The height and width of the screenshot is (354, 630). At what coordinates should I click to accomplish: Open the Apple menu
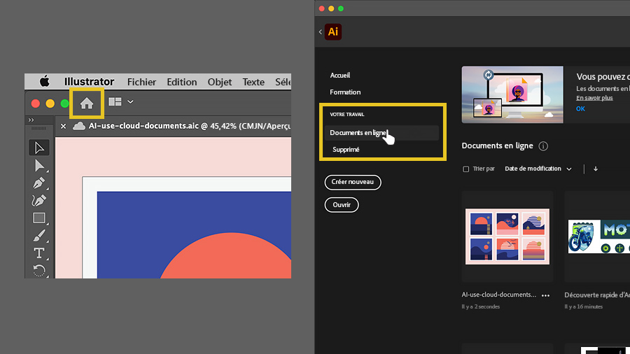44,81
